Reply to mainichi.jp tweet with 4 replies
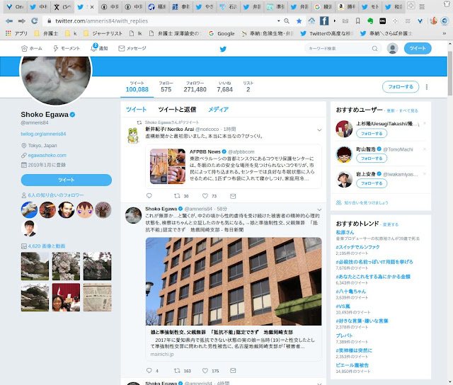The image size is (453, 385). click(x=149, y=371)
